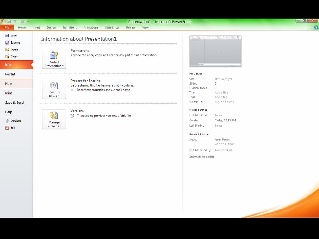Click the Open folder icon in sidebar
Viewport: 319px width, 239px height.
coord(7,49)
